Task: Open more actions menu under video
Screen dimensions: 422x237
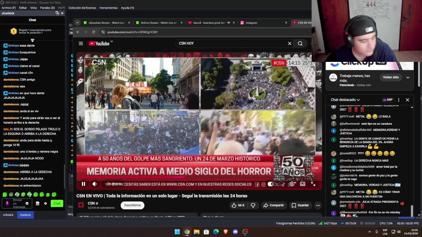Action: point(318,205)
